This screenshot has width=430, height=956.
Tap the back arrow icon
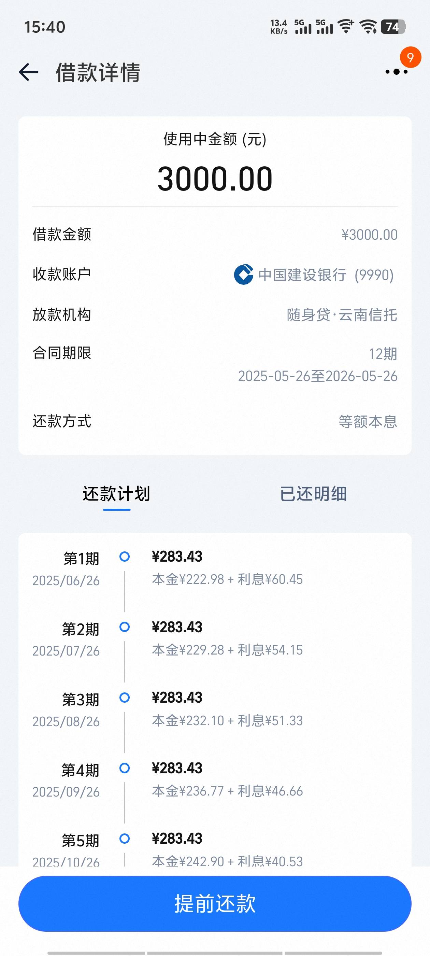click(x=29, y=72)
